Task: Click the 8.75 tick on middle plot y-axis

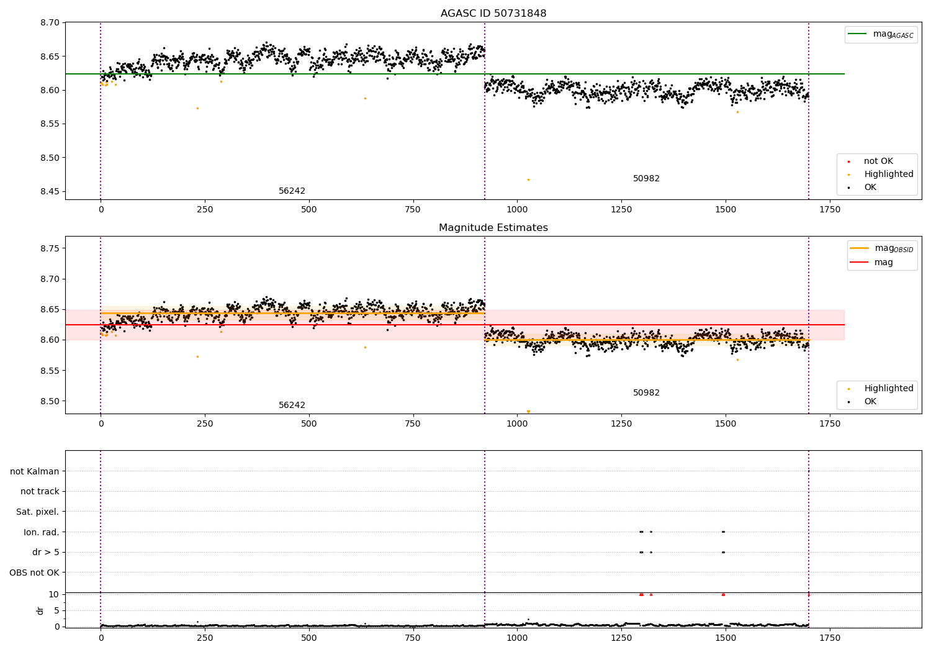Action: point(50,249)
